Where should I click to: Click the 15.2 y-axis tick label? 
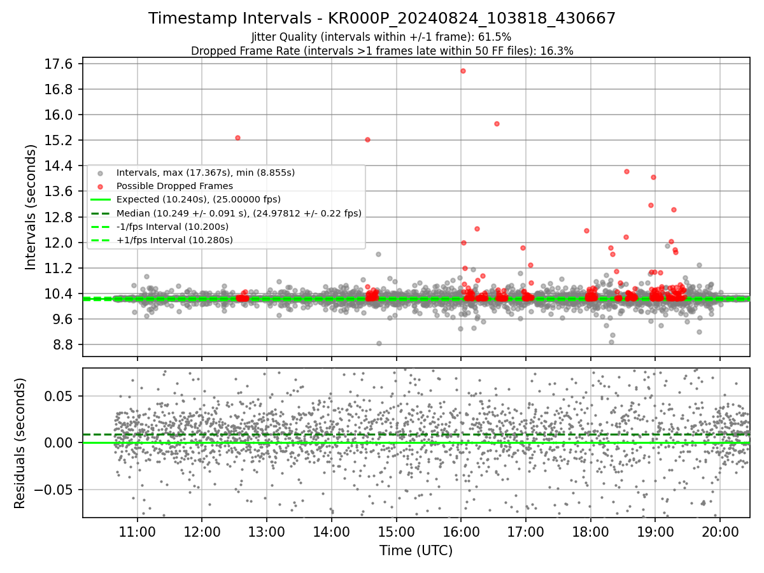[x=60, y=140]
